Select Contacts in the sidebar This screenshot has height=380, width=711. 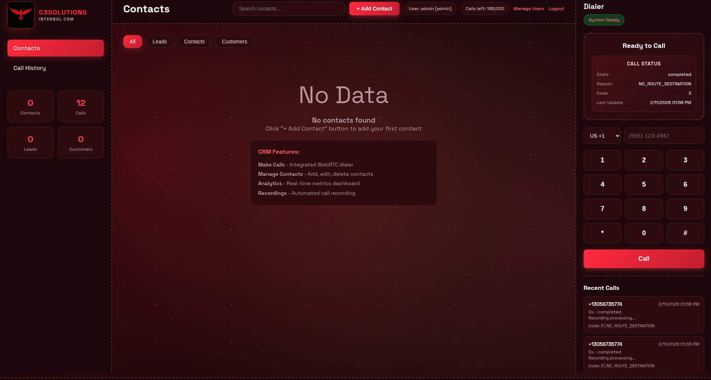point(55,48)
